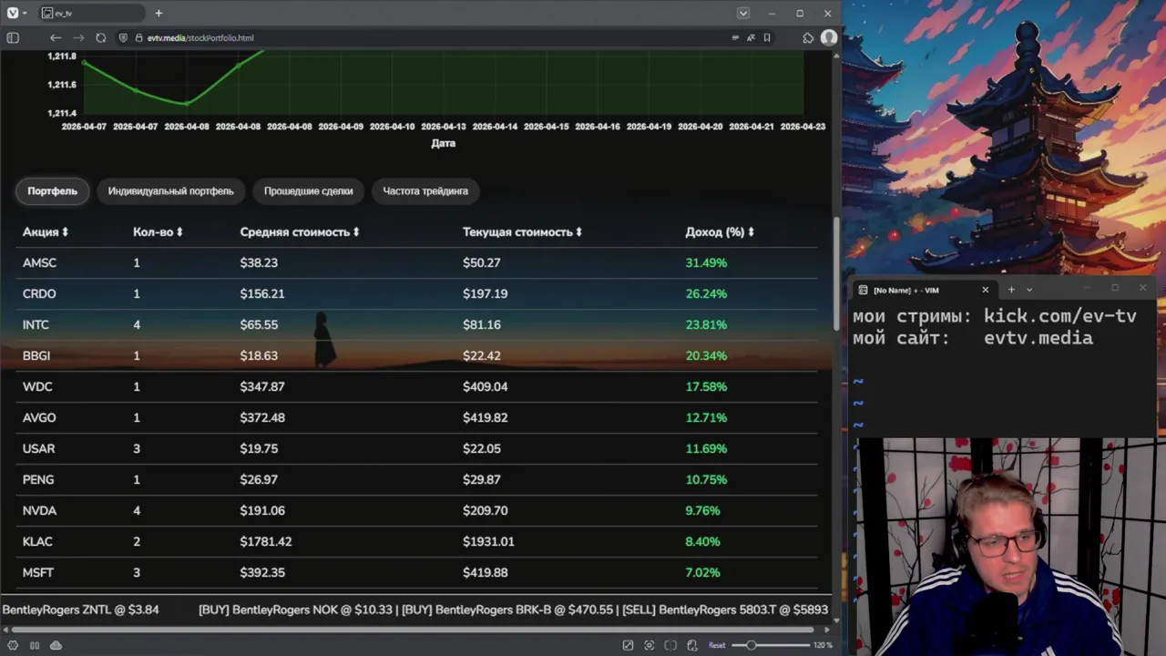The image size is (1166, 656).
Task: Reload the stock portfolio page
Action: [100, 37]
